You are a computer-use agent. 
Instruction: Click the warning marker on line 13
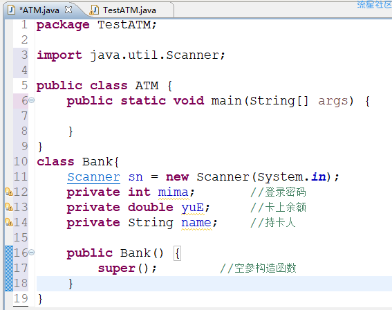pos(9,207)
